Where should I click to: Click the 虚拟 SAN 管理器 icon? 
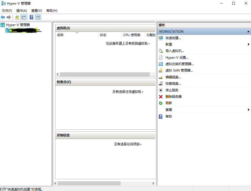pyautogui.click(x=161, y=70)
